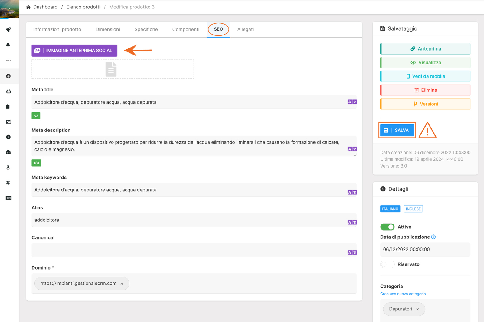
Task: Open the Allegati tab
Action: click(x=245, y=29)
